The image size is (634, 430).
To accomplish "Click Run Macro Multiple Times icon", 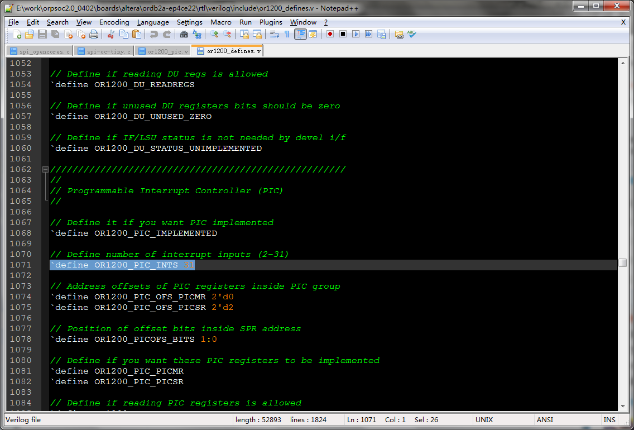I will pos(369,35).
